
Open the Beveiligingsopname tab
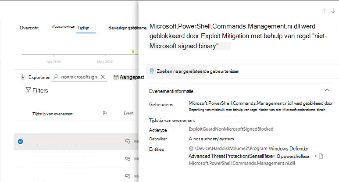pos(127,28)
